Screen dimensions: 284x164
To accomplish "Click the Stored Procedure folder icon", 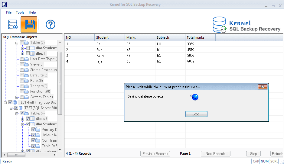I will tap(26, 70).
